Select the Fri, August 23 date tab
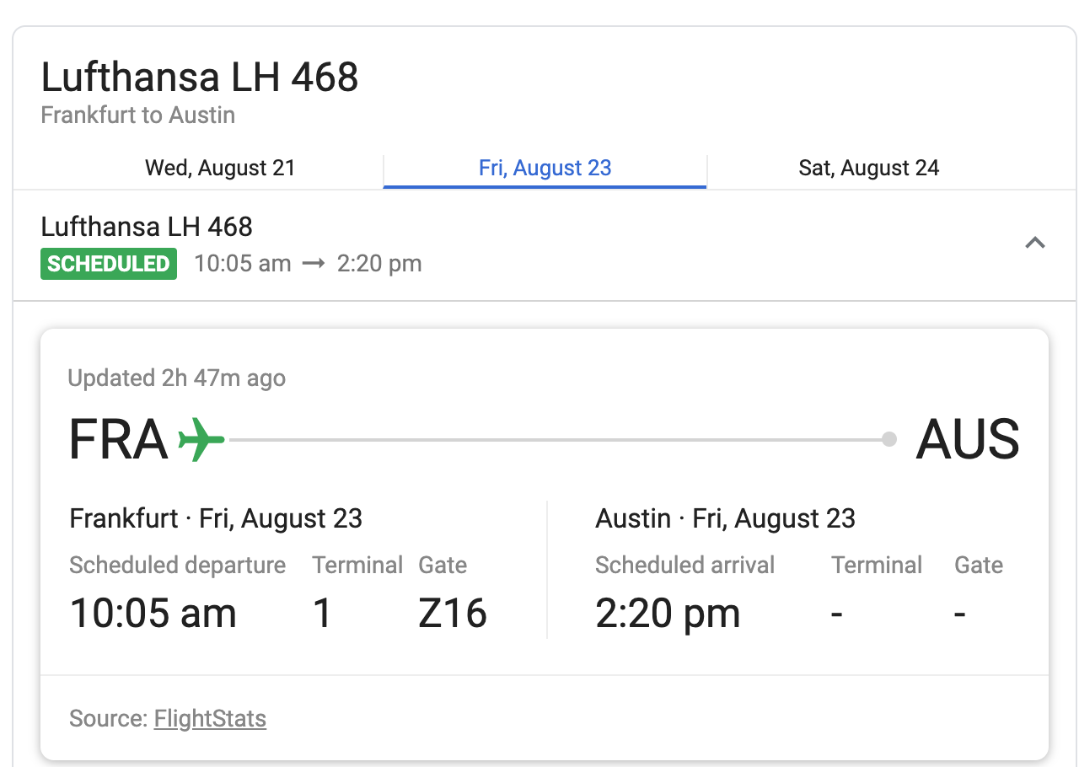Image resolution: width=1079 pixels, height=767 pixels. pos(545,168)
